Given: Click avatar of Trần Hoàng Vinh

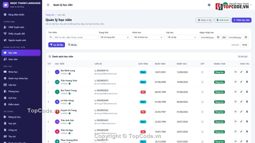Looking at the screenshot, I should [x=57, y=82].
